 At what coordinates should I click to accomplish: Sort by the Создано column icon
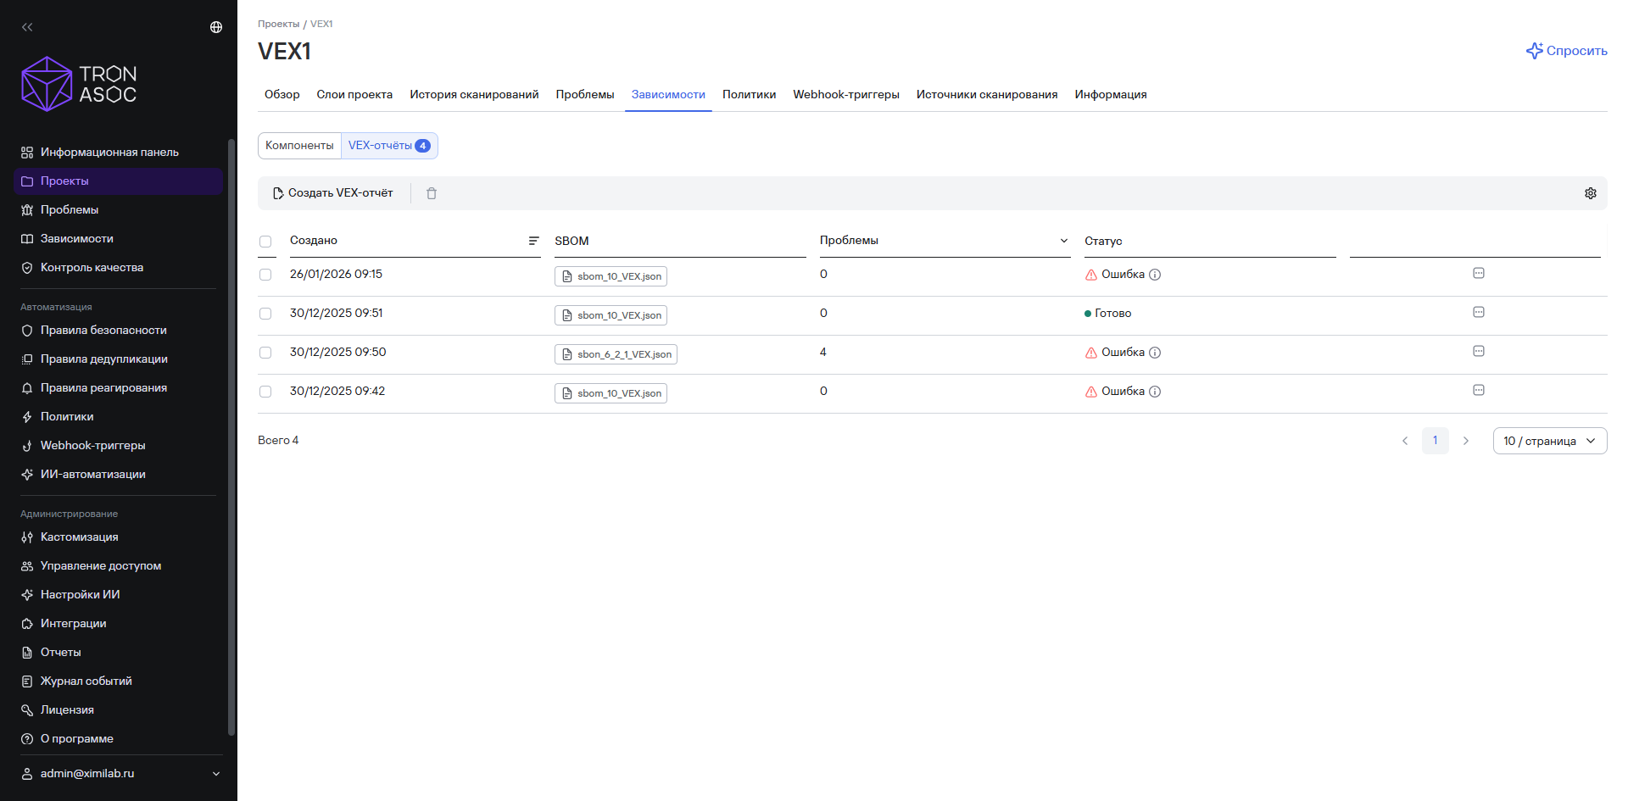tap(533, 241)
